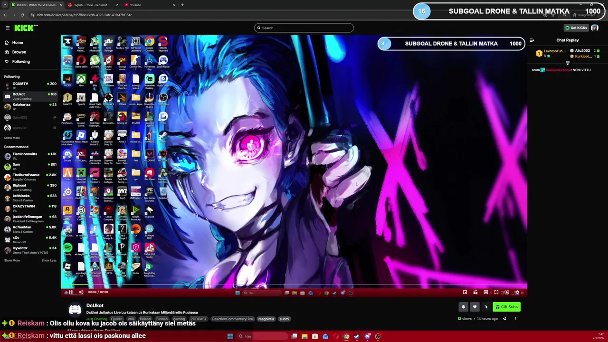The width and height of the screenshot is (608, 342).
Task: Open the Windows Start button in taskbar
Action: coord(230,336)
